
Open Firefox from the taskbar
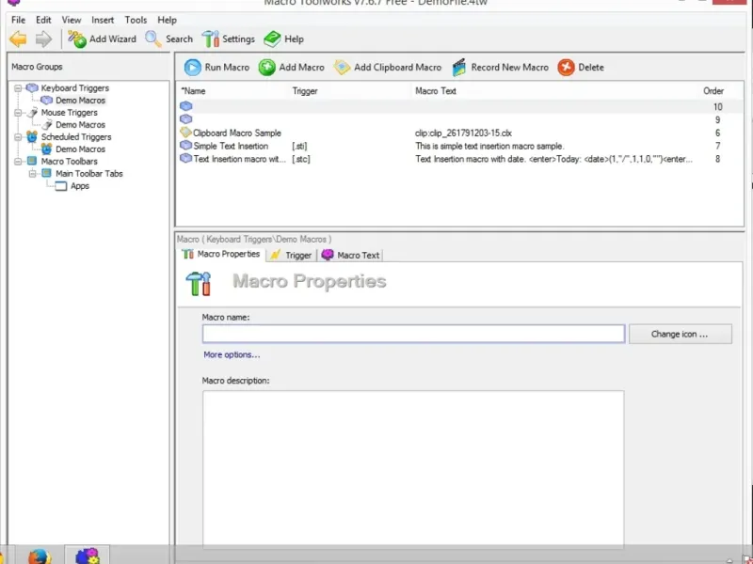[39, 556]
